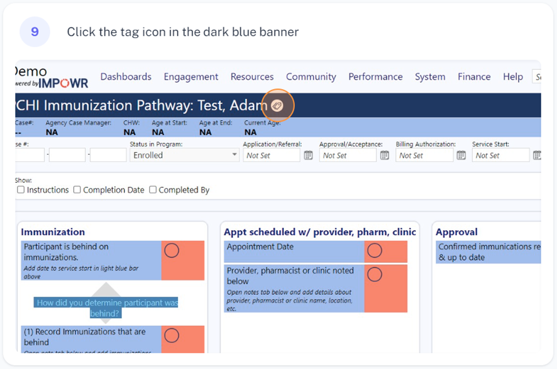
Task: Click the Approval/Acceptance Not Set field
Action: [x=348, y=155]
